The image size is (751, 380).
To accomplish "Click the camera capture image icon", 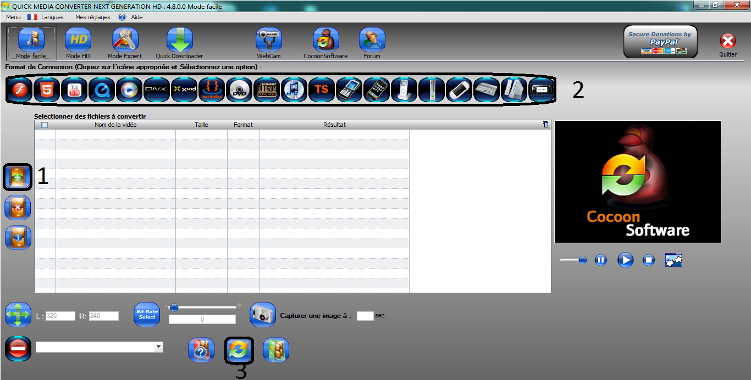I will point(263,315).
